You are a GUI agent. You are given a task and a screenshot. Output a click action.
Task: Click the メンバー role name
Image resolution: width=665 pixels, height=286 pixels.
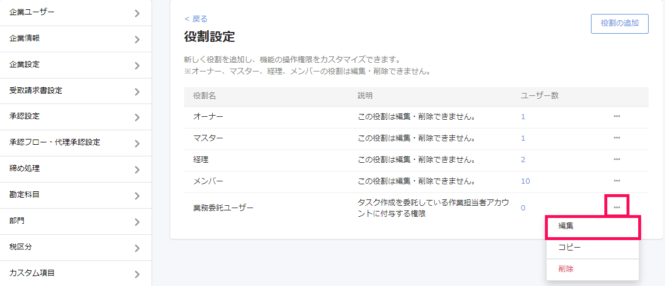(x=208, y=181)
